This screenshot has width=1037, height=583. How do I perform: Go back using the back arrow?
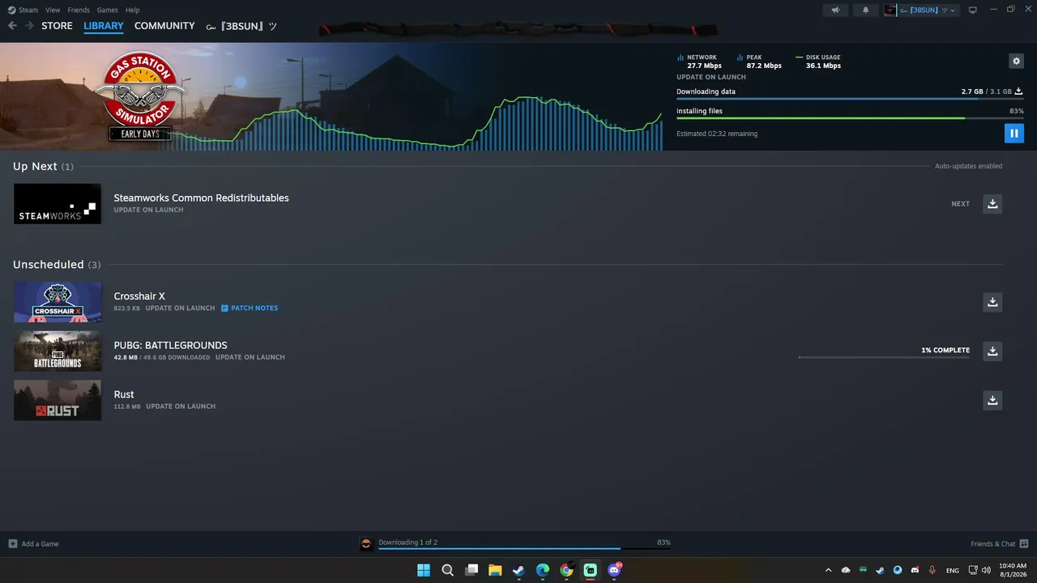point(12,26)
